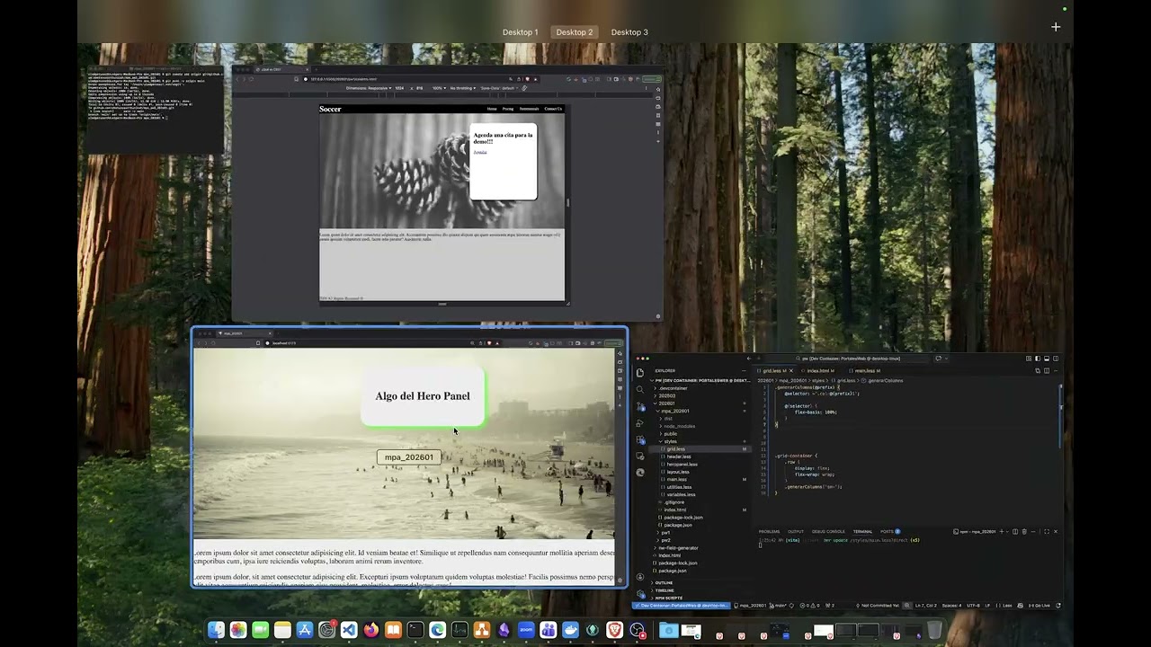Click Go Live in the VS Code status bar
The height and width of the screenshot is (647, 1151).
[x=1039, y=606]
